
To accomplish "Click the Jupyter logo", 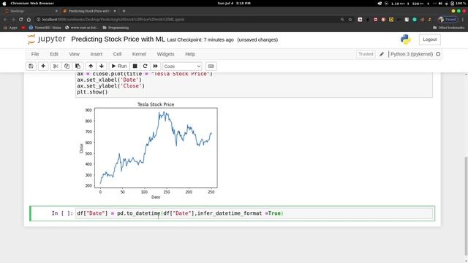I will (46, 39).
